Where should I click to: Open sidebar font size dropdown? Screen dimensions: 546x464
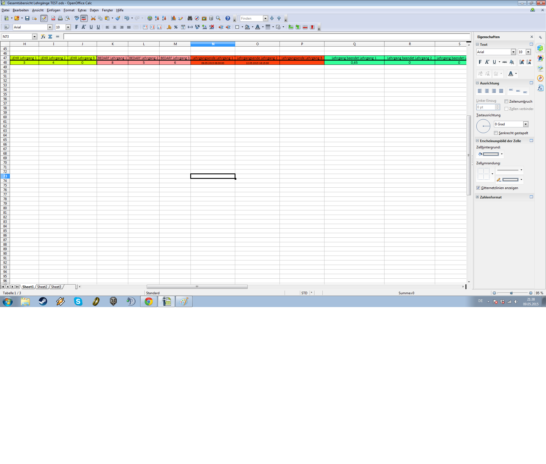pyautogui.click(x=528, y=52)
